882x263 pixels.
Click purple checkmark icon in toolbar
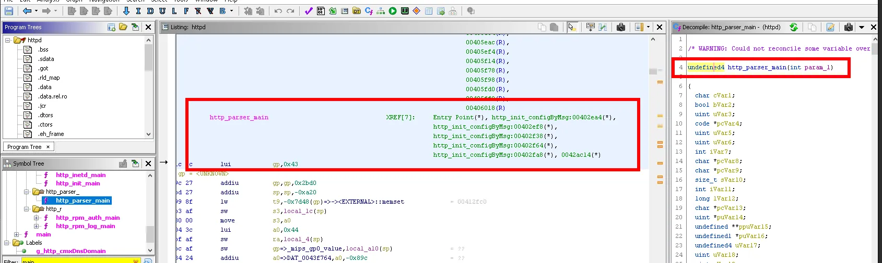click(x=309, y=11)
